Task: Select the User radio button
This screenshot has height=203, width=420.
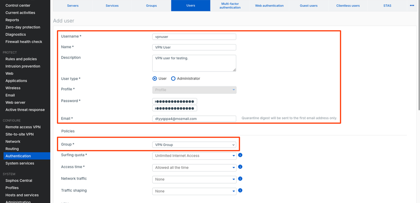Action: pyautogui.click(x=154, y=79)
